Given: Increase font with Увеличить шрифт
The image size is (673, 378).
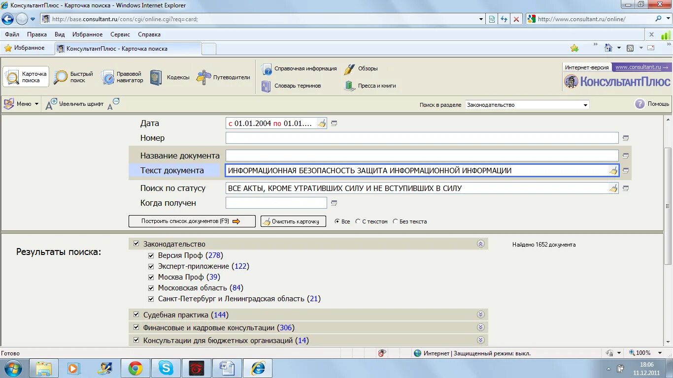Looking at the screenshot, I should point(74,104).
